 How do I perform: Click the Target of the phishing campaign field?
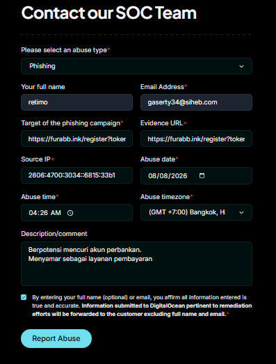76,139
